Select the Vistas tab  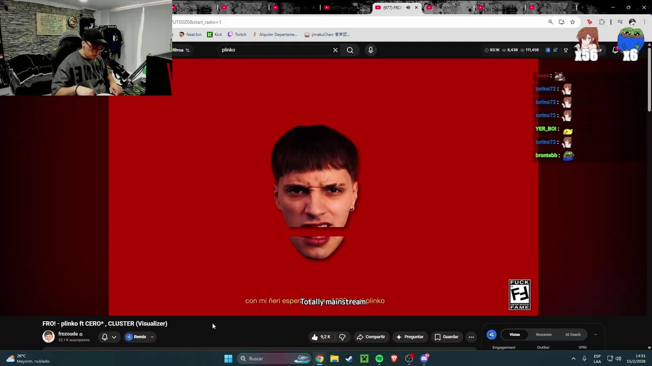point(514,334)
